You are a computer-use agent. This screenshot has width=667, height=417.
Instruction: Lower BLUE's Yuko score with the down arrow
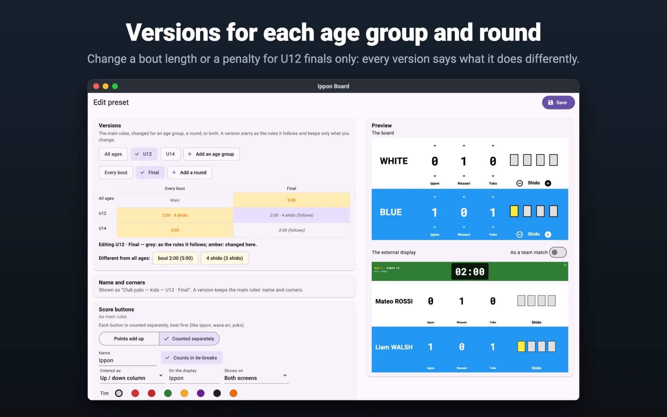click(x=493, y=227)
